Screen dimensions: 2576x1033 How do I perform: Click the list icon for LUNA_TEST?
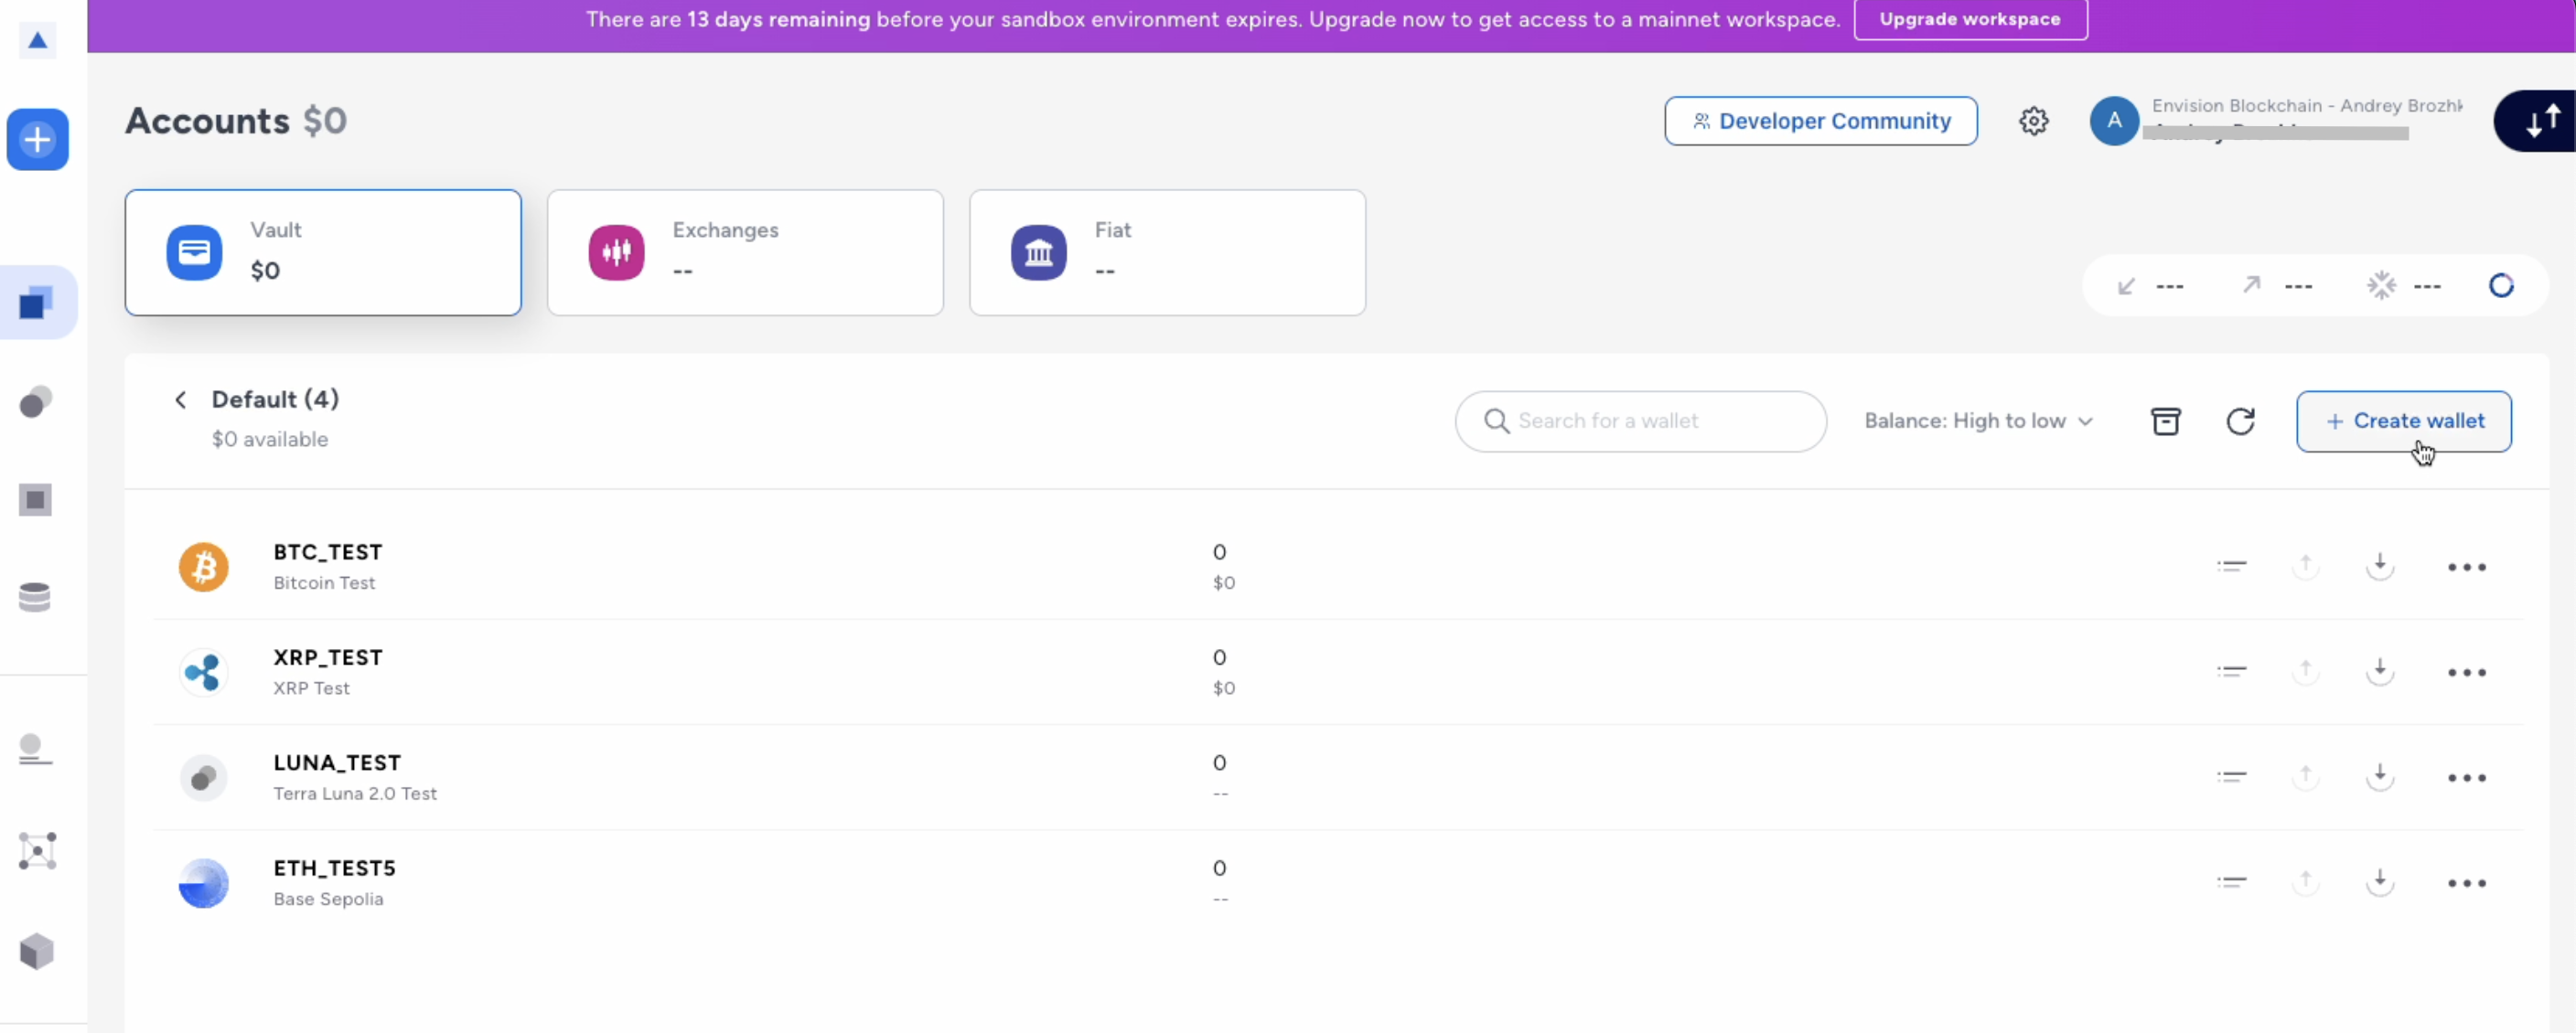tap(2231, 777)
